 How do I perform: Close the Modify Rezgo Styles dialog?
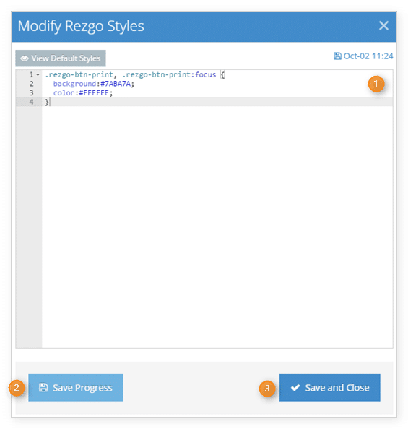click(x=383, y=26)
